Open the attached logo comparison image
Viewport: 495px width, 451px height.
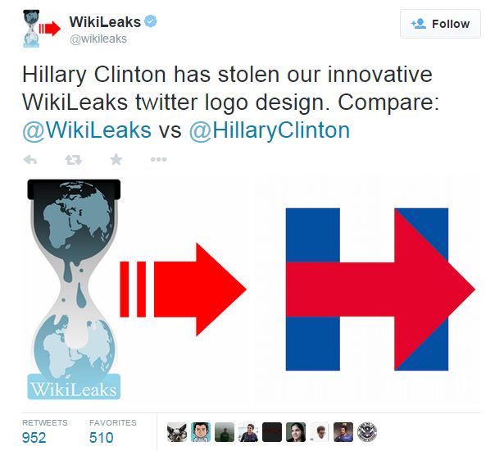coord(252,289)
